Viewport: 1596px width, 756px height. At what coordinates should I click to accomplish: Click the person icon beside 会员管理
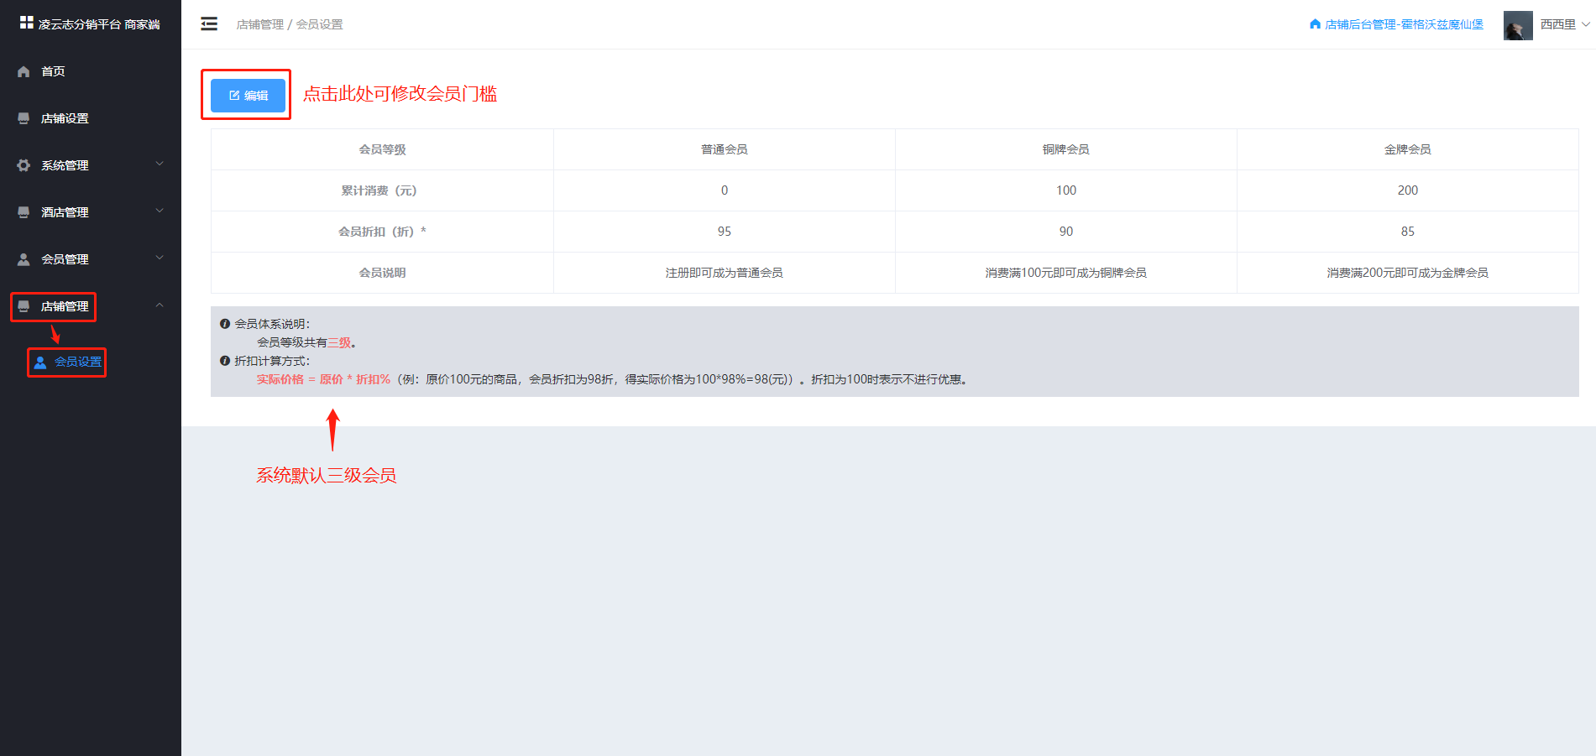(x=24, y=259)
